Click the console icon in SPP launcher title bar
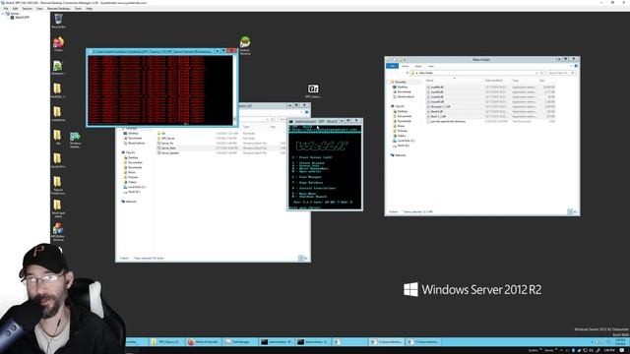This screenshot has width=630, height=354. (291, 121)
